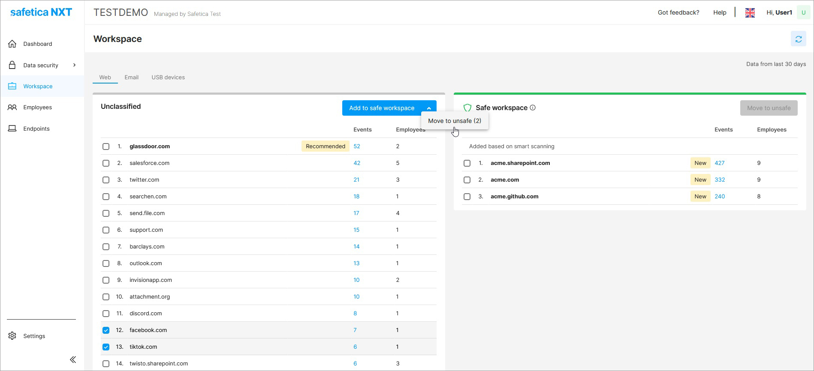Click the Workspace briefcase icon
Viewport: 814px width, 371px height.
12,86
